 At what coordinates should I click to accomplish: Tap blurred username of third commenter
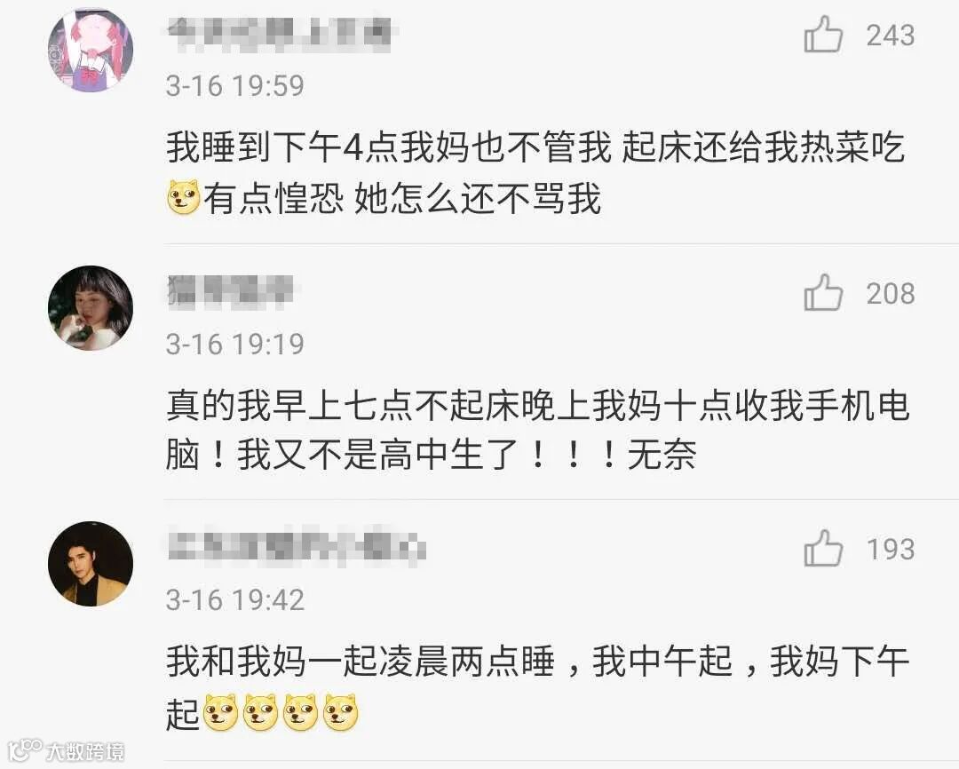297,546
